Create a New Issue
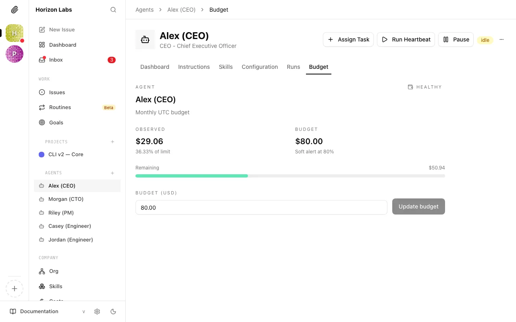 point(77,30)
